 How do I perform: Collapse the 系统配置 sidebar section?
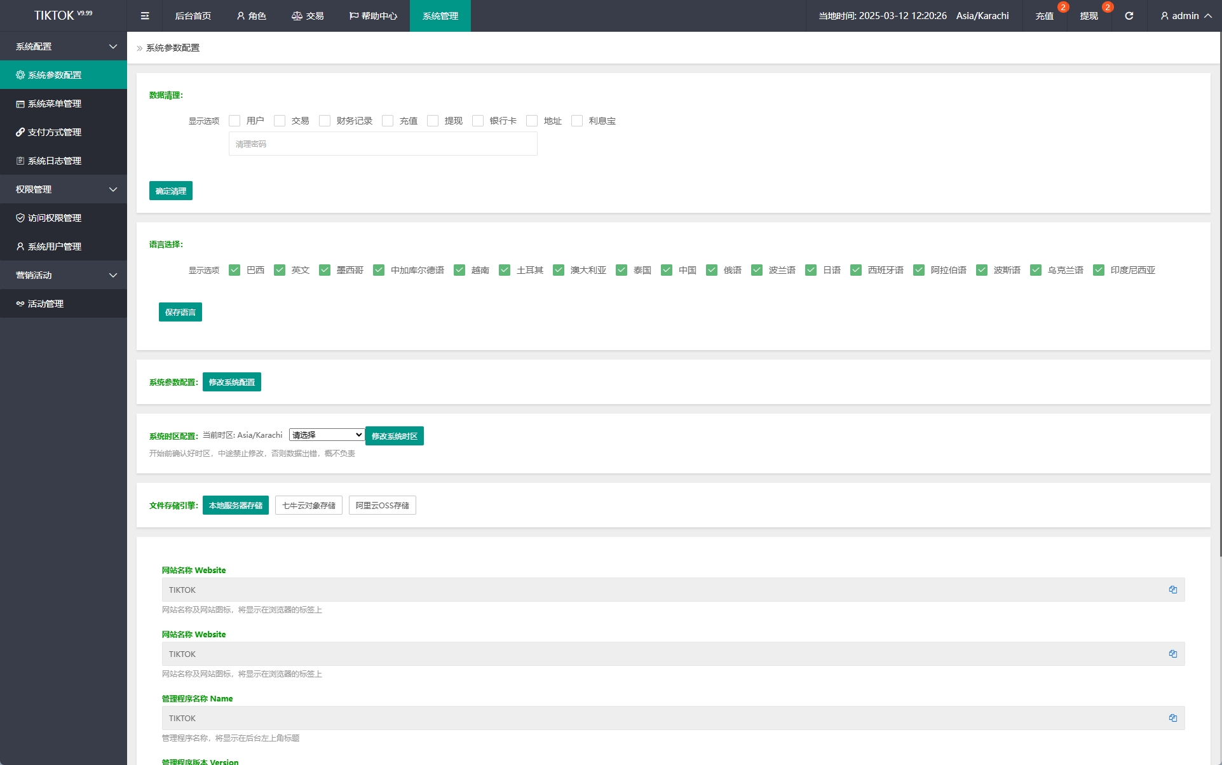click(64, 46)
